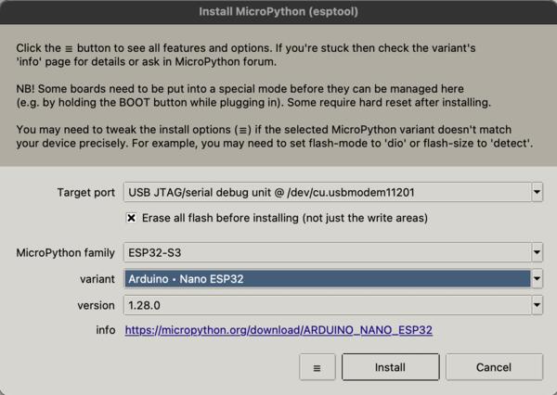The height and width of the screenshot is (395, 557).
Task: Click the Install button
Action: [x=390, y=367]
